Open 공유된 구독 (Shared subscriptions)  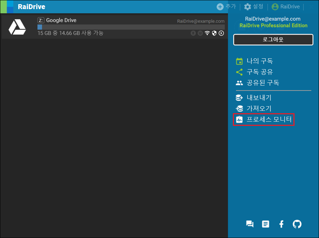click(257, 82)
